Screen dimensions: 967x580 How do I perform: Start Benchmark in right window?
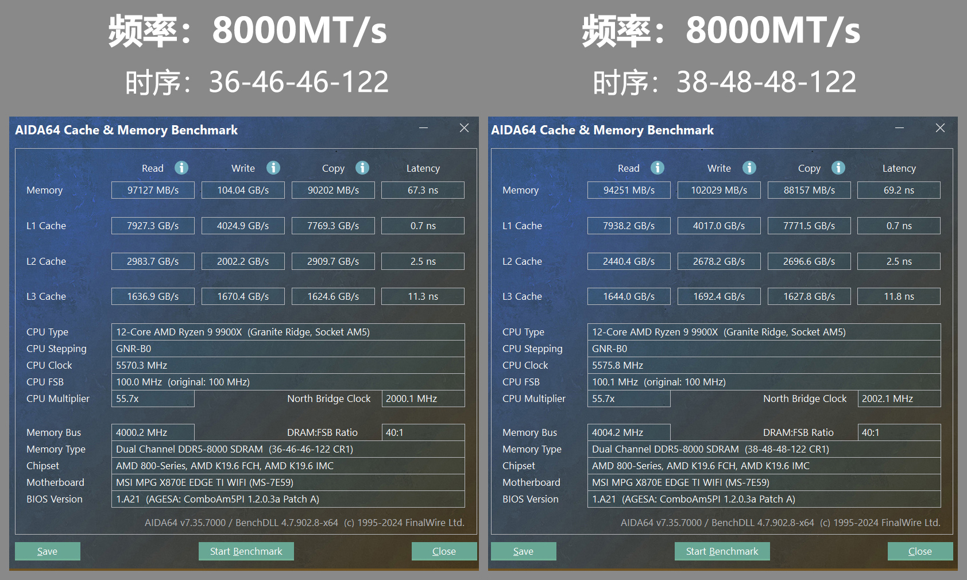point(722,551)
